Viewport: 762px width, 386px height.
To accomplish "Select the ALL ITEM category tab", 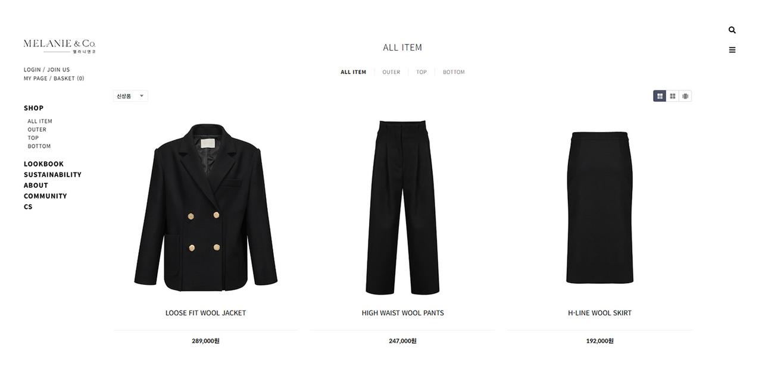I will coord(354,72).
